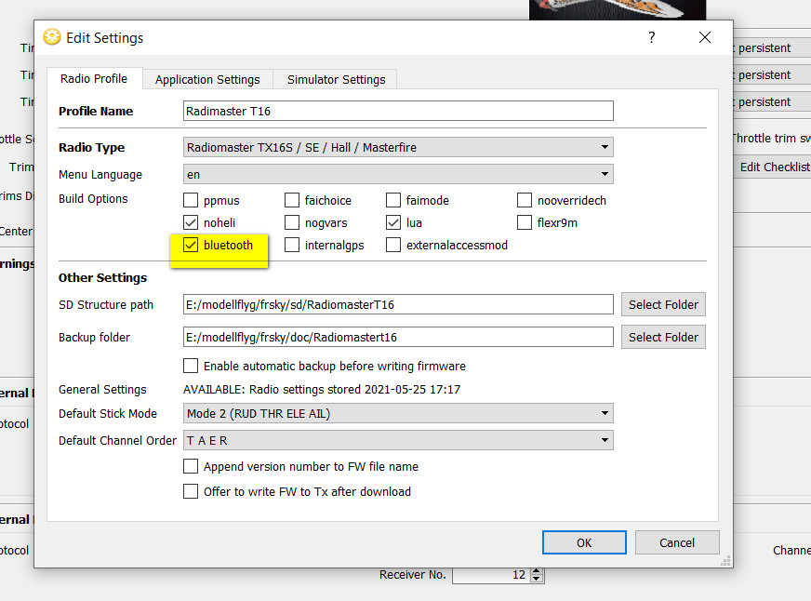Screen dimensions: 811x601
Task: Click the Receiver No. spinner arrows
Action: pos(538,576)
